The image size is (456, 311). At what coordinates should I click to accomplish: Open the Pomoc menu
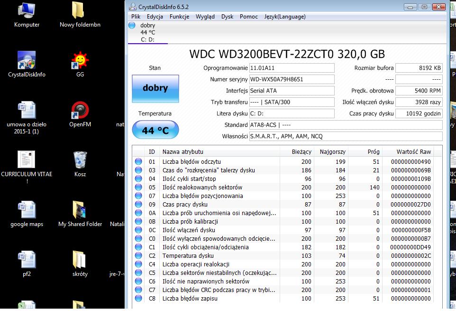pyautogui.click(x=249, y=17)
